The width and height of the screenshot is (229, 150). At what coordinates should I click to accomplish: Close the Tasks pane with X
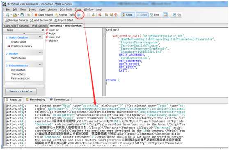43,30
